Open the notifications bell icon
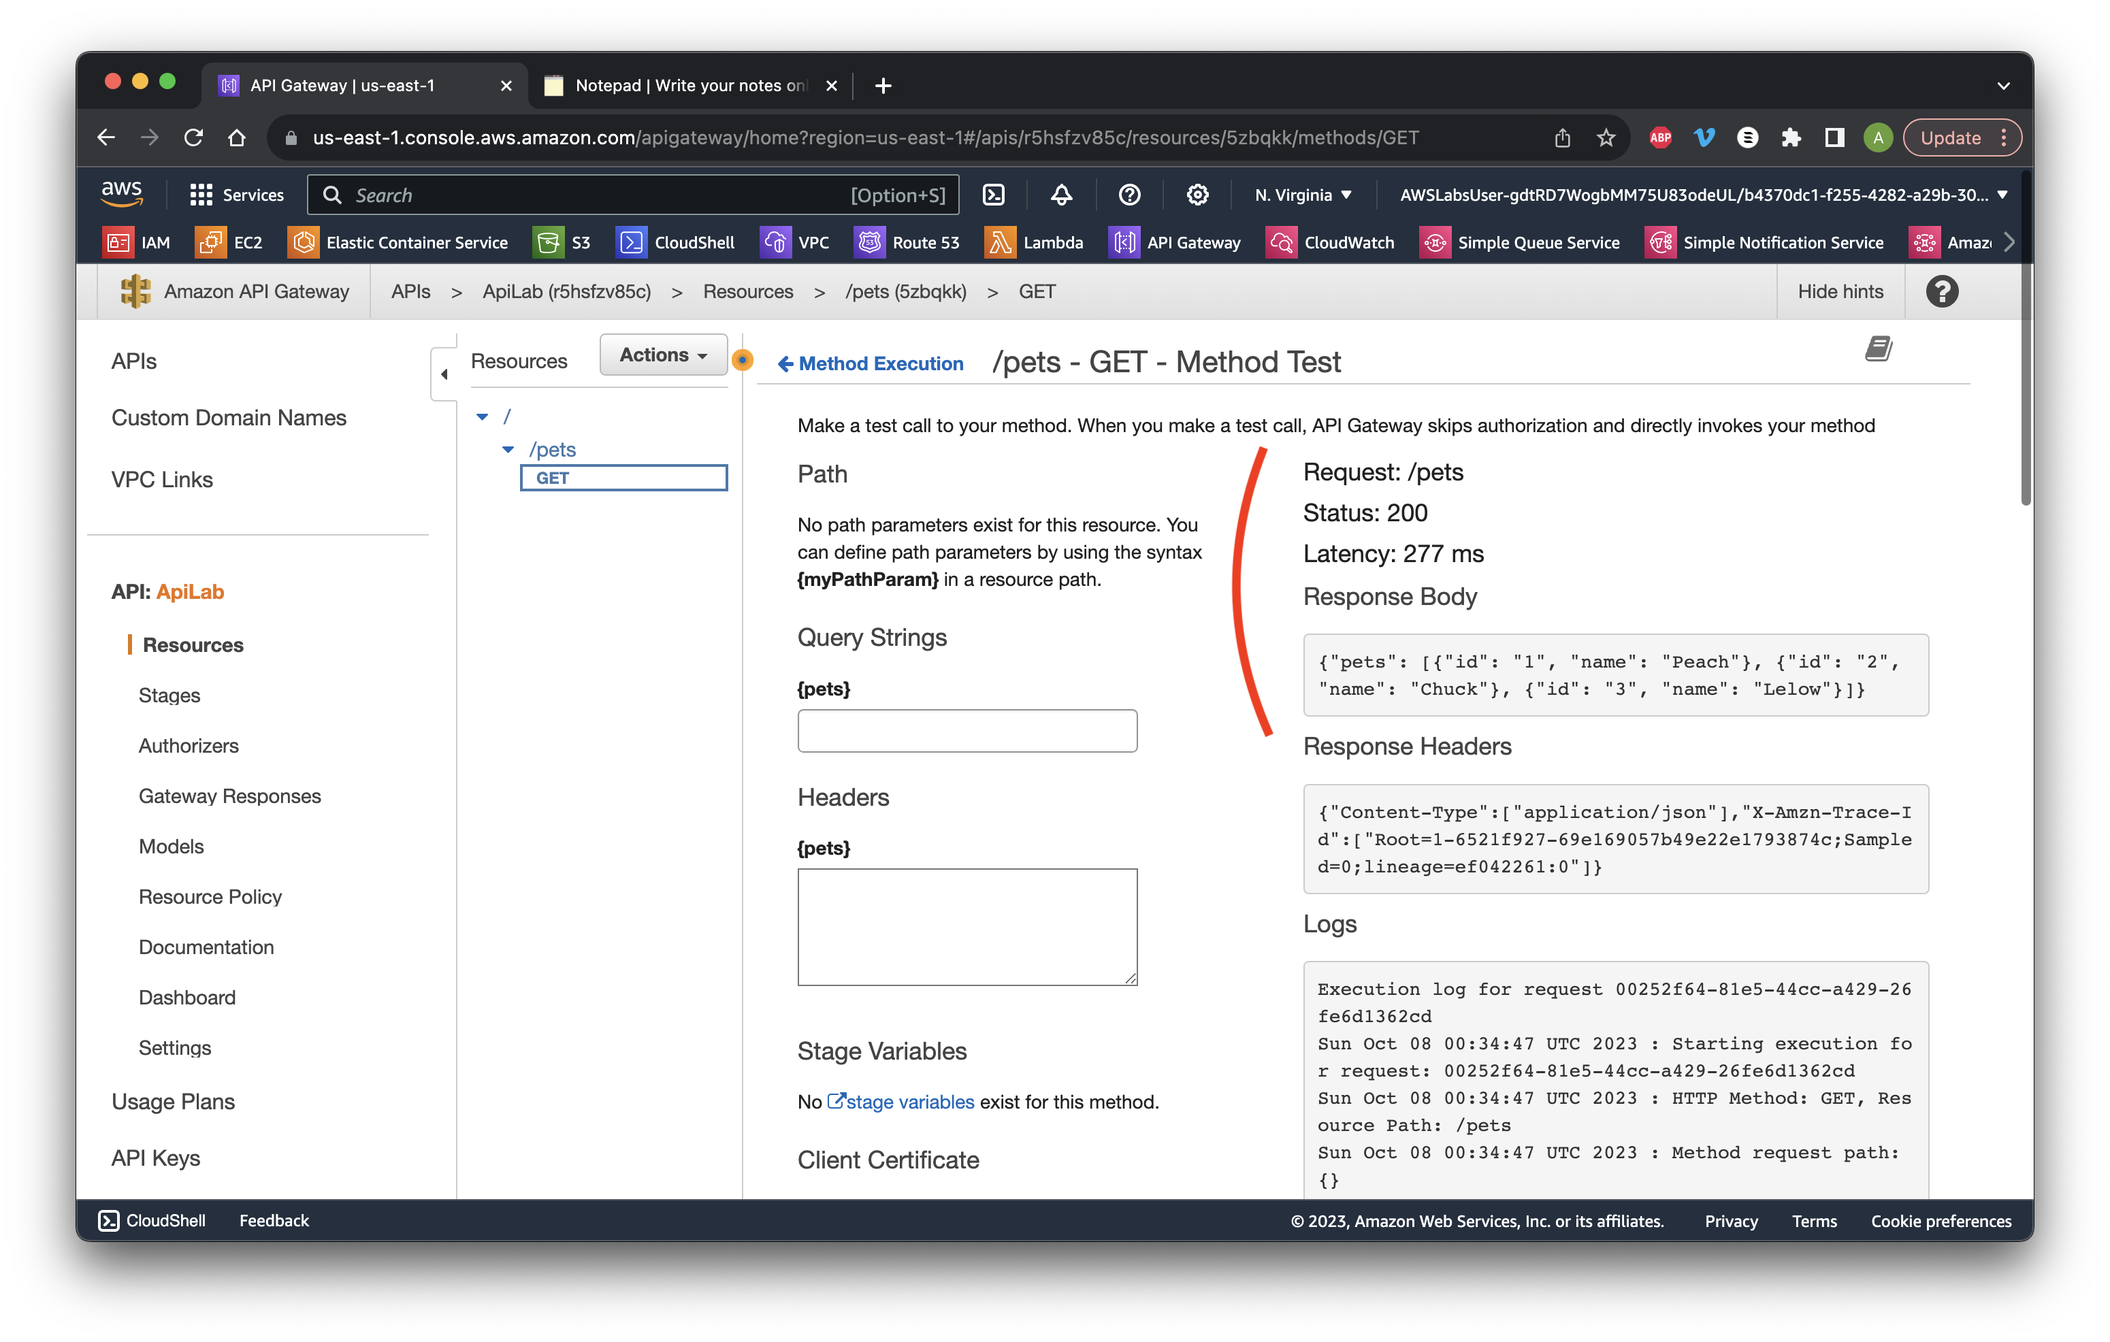 coord(1061,195)
